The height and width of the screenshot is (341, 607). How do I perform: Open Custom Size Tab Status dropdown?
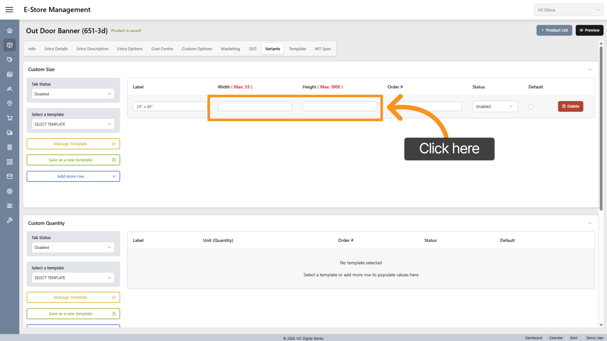(x=73, y=94)
